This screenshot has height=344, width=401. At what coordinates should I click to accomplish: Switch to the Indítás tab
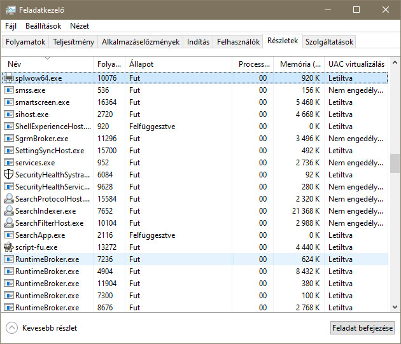click(x=198, y=42)
